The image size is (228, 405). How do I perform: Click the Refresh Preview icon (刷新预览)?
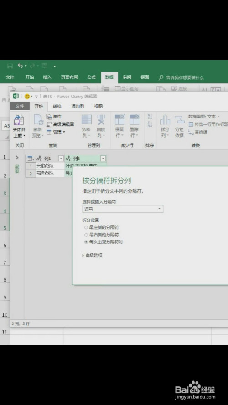[39, 120]
